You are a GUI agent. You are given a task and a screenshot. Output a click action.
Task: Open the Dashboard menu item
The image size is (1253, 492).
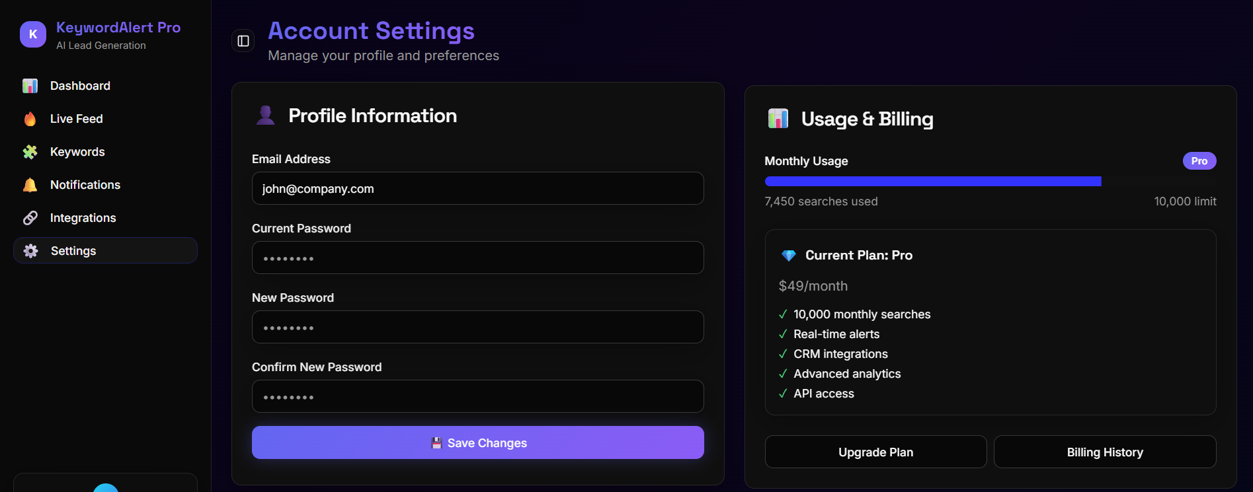[80, 86]
